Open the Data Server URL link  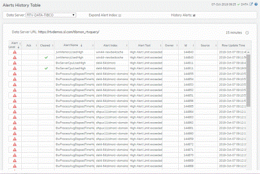[69, 32]
